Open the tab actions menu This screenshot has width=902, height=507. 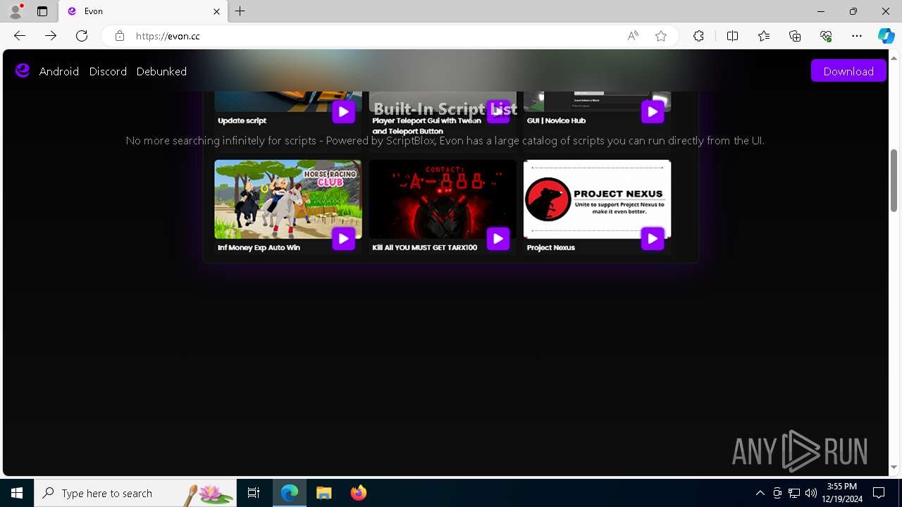(42, 11)
